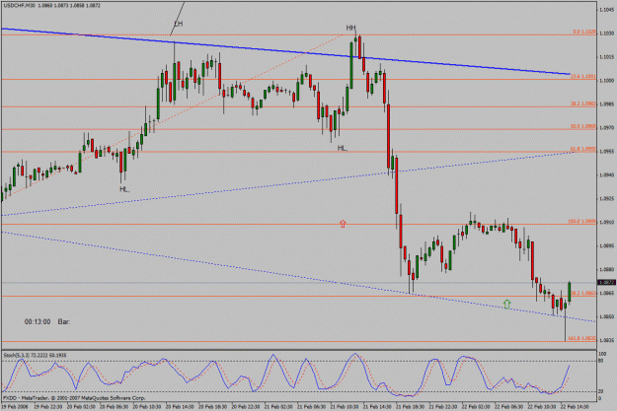The width and height of the screenshot is (617, 411).
Task: Click the '22 Feb 14:30' time axis label
Action: click(575, 407)
